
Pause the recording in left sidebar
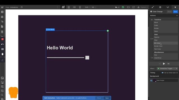coord(3,49)
